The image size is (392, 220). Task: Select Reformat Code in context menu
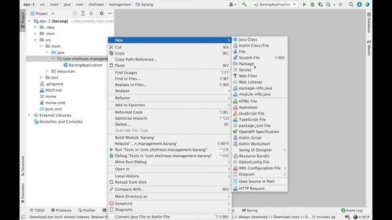click(170, 112)
